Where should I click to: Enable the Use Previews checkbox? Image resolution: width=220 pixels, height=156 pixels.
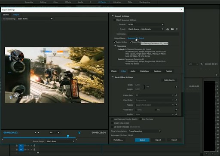pos(141,119)
